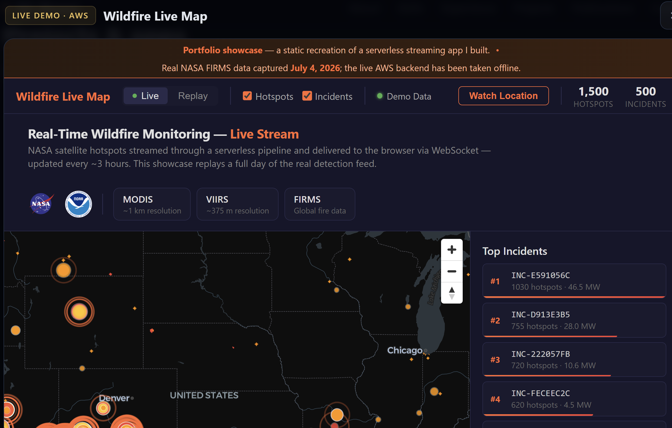
Task: Click the Live Stream heading text
Action: coord(264,134)
